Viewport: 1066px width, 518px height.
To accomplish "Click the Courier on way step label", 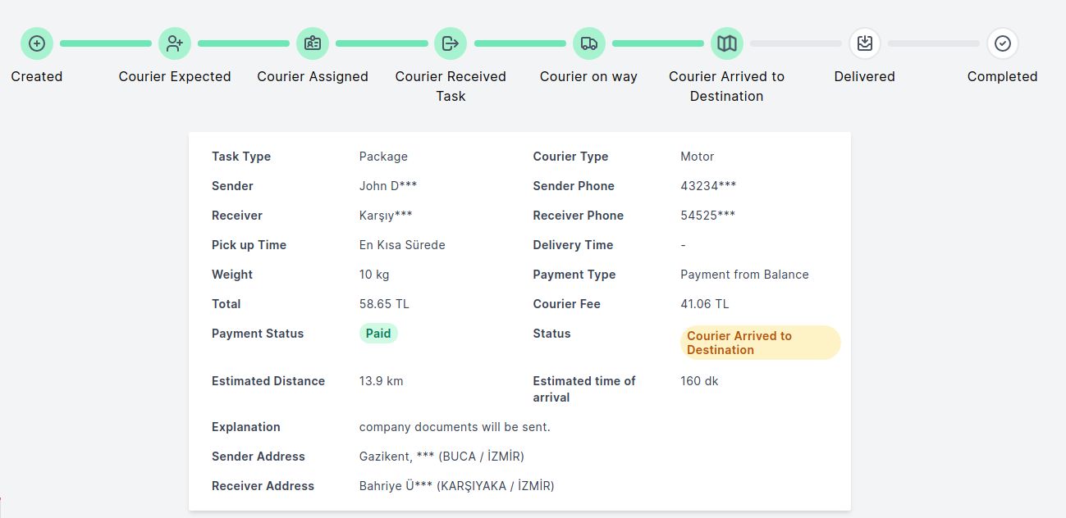I will click(588, 76).
